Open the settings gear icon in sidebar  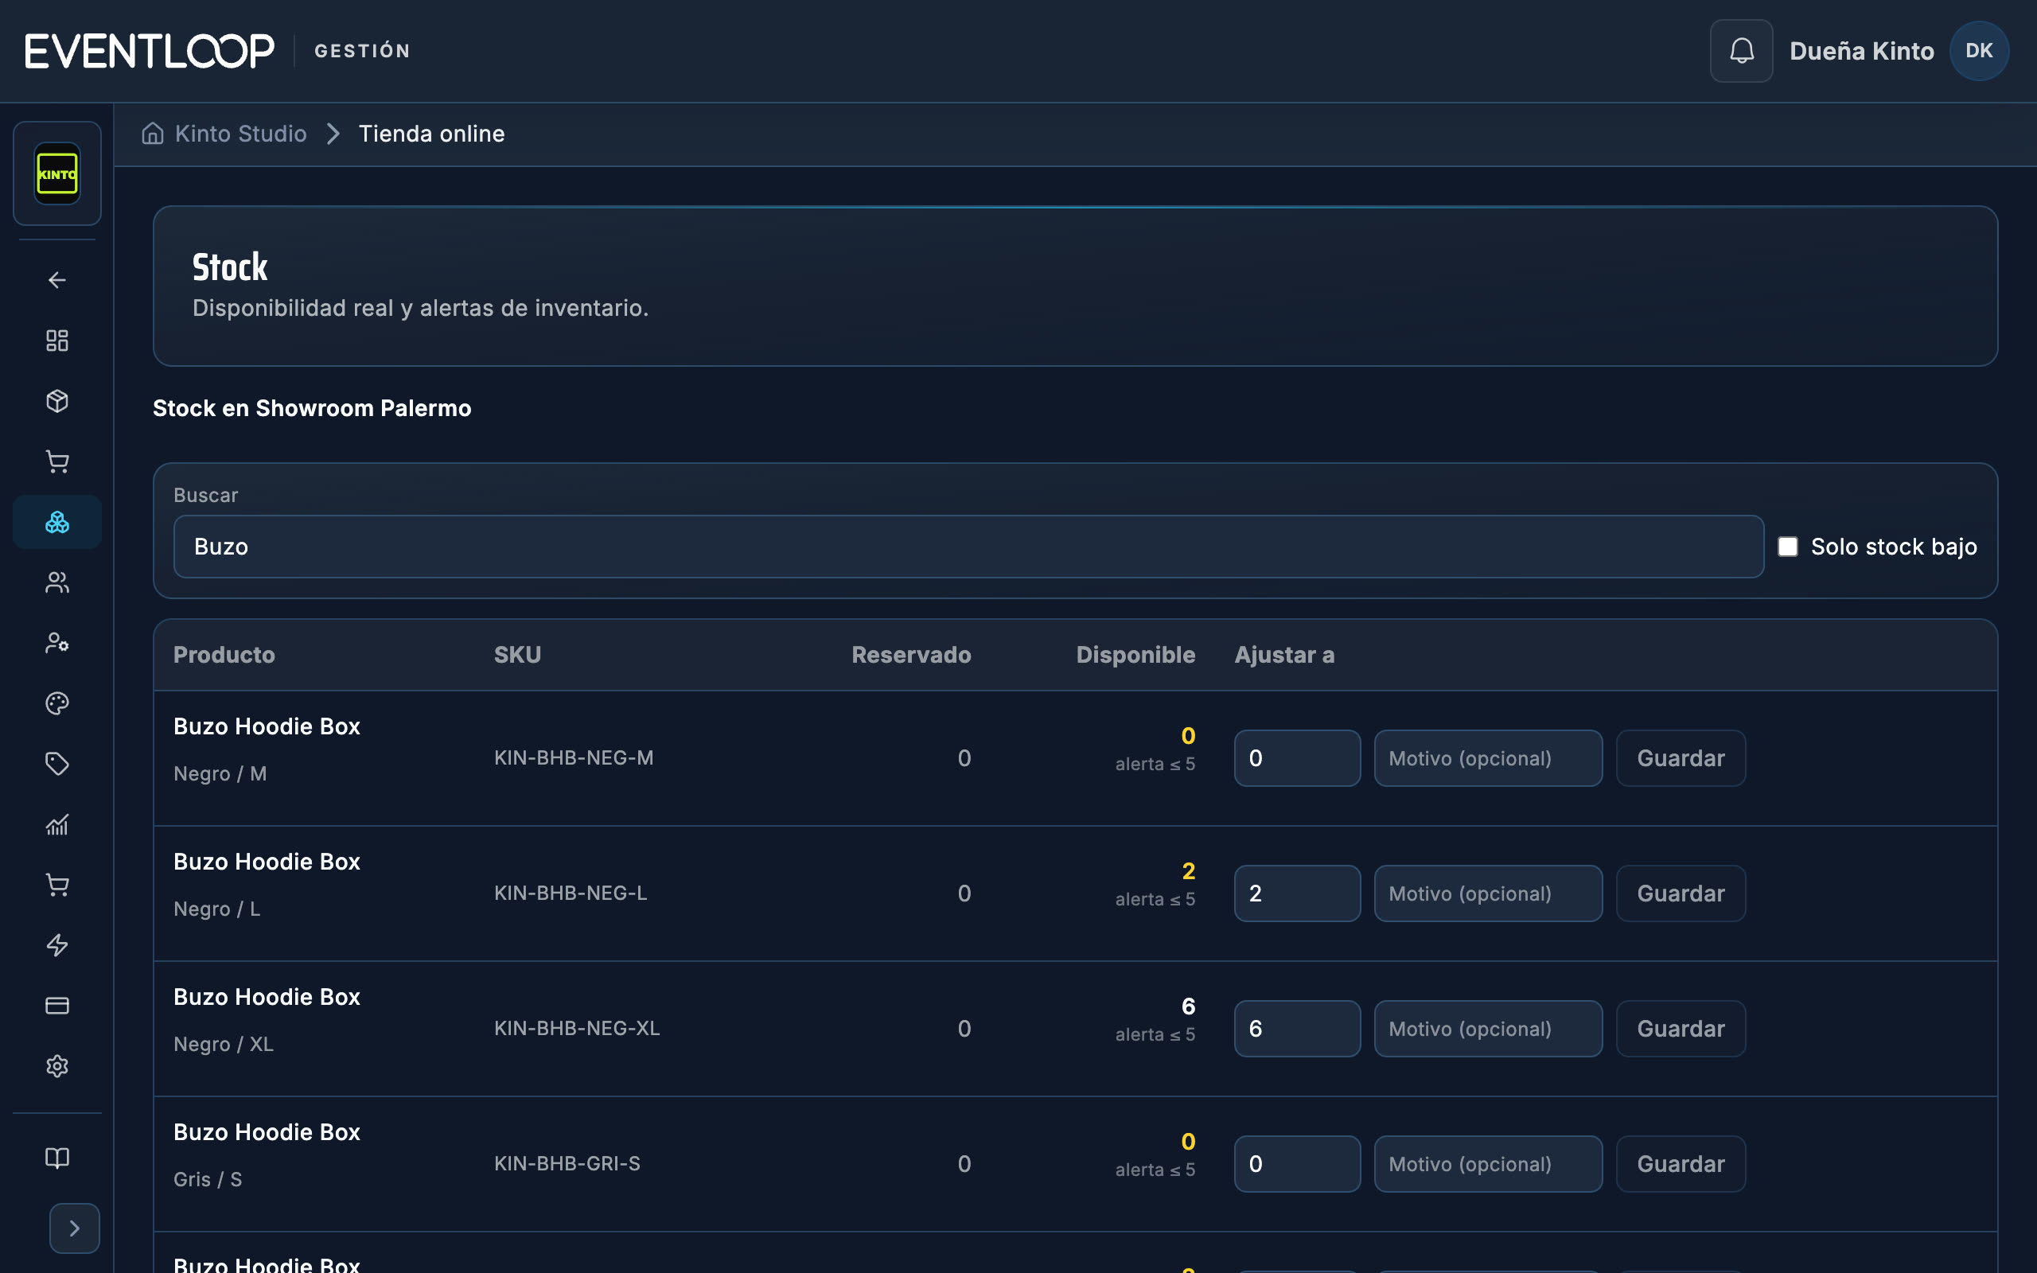coord(57,1066)
